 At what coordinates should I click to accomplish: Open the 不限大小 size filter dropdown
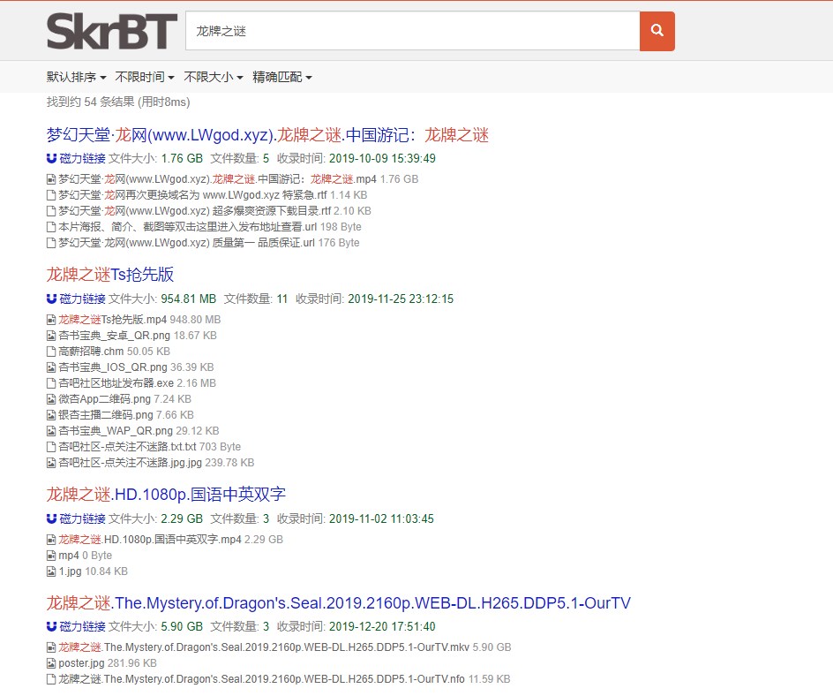click(213, 78)
